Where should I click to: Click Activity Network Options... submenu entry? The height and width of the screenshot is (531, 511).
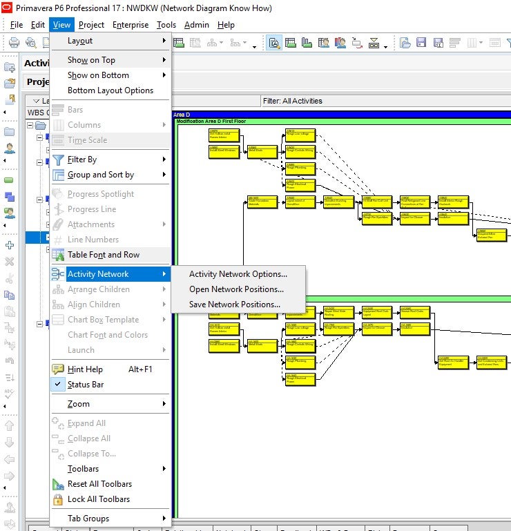[x=238, y=274]
